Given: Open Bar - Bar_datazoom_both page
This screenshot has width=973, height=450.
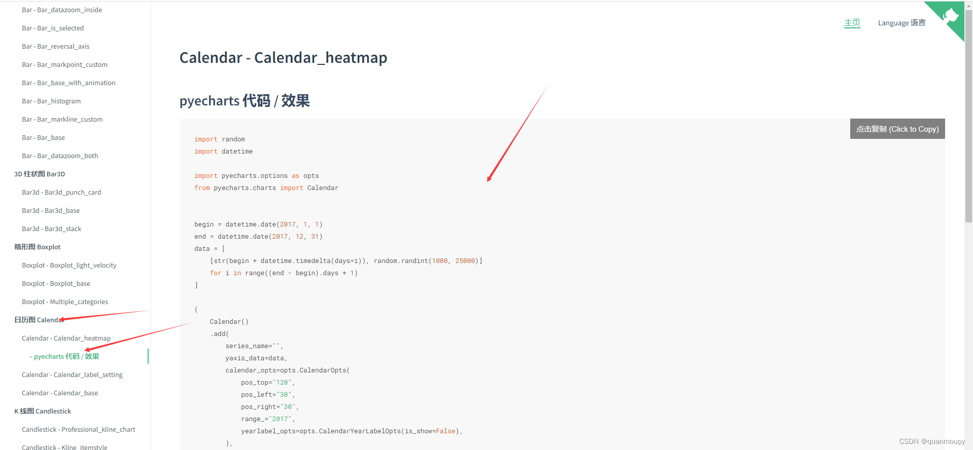Looking at the screenshot, I should pos(60,156).
